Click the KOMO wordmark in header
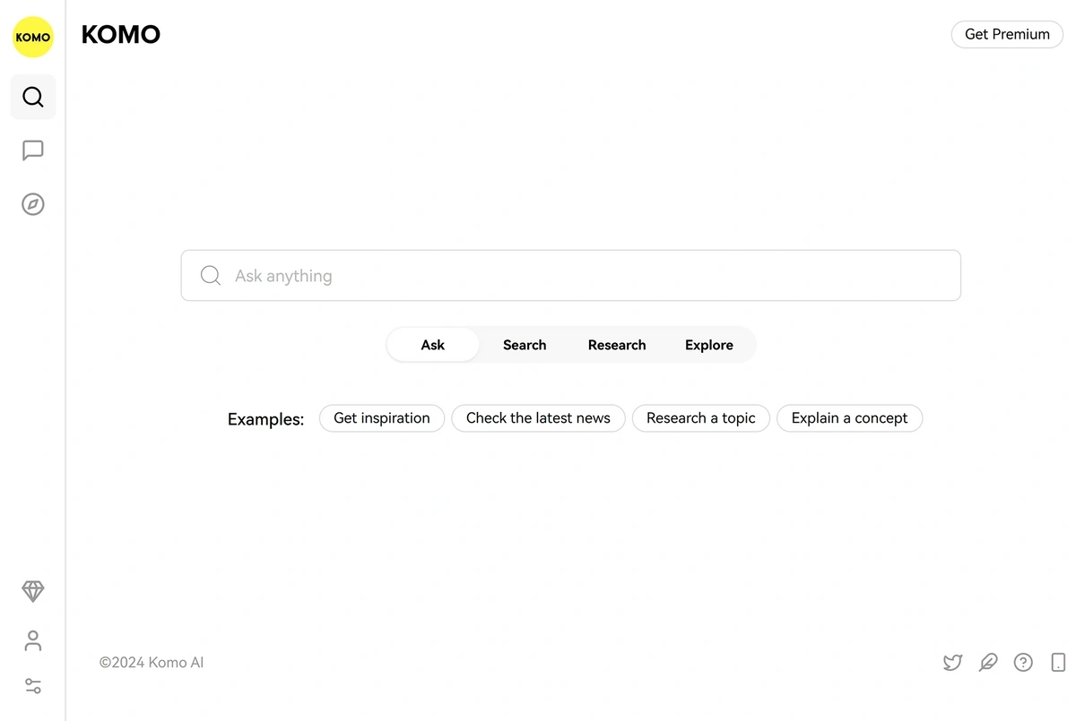Image resolution: width=1076 pixels, height=721 pixels. (x=121, y=35)
